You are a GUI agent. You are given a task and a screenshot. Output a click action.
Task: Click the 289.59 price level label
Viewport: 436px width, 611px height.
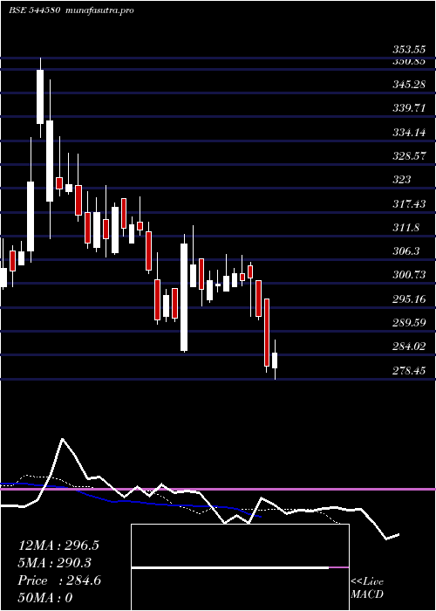tap(408, 323)
